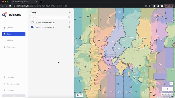Screen dimensions: 175x98
Task: Select the Flexatel map viewer tab
Action: coord(25,2)
